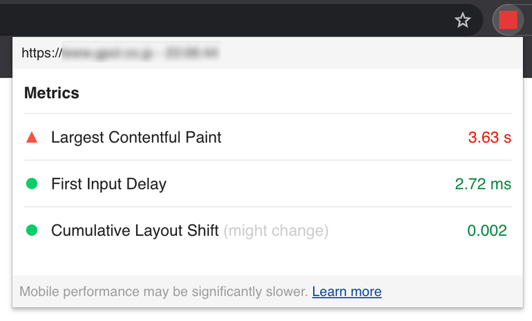
Task: Open the Learn more link
Action: point(347,291)
